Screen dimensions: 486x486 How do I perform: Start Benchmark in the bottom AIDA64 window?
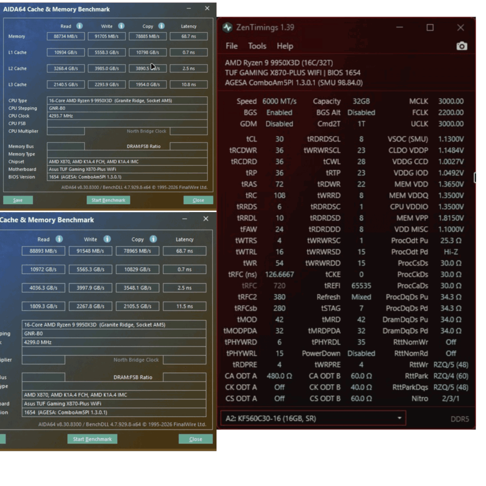tap(93, 439)
